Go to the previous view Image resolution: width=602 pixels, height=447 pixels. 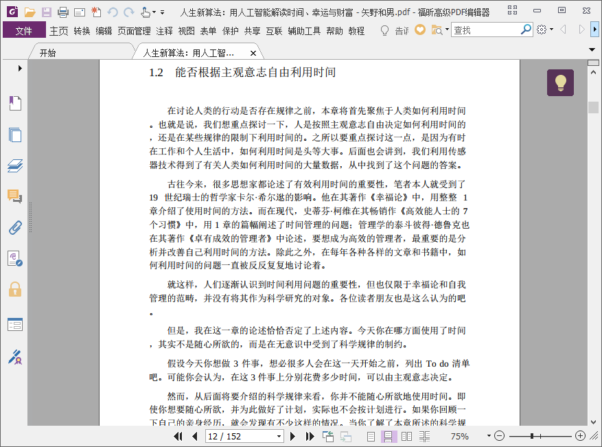click(328, 436)
